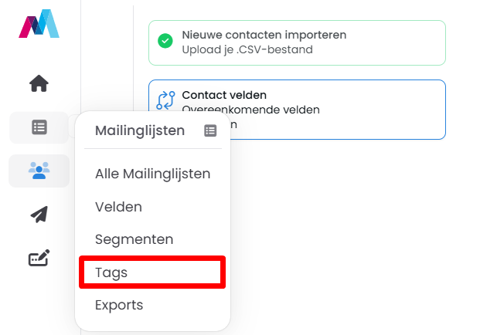The image size is (480, 335).
Task: Select Exports in the Mailinglijsten menu
Action: point(119,305)
